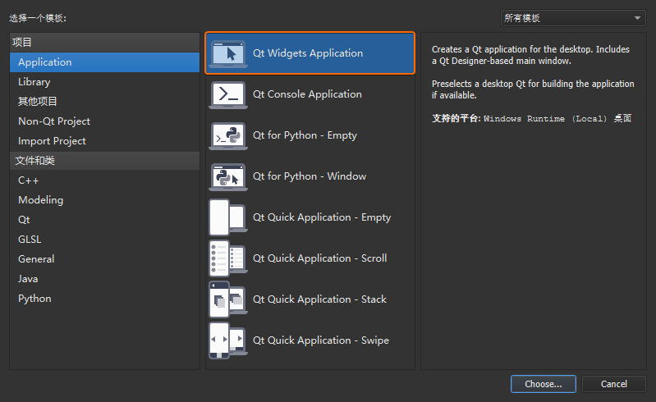Image resolution: width=656 pixels, height=402 pixels.
Task: Click the Choose... button
Action: [x=543, y=384]
